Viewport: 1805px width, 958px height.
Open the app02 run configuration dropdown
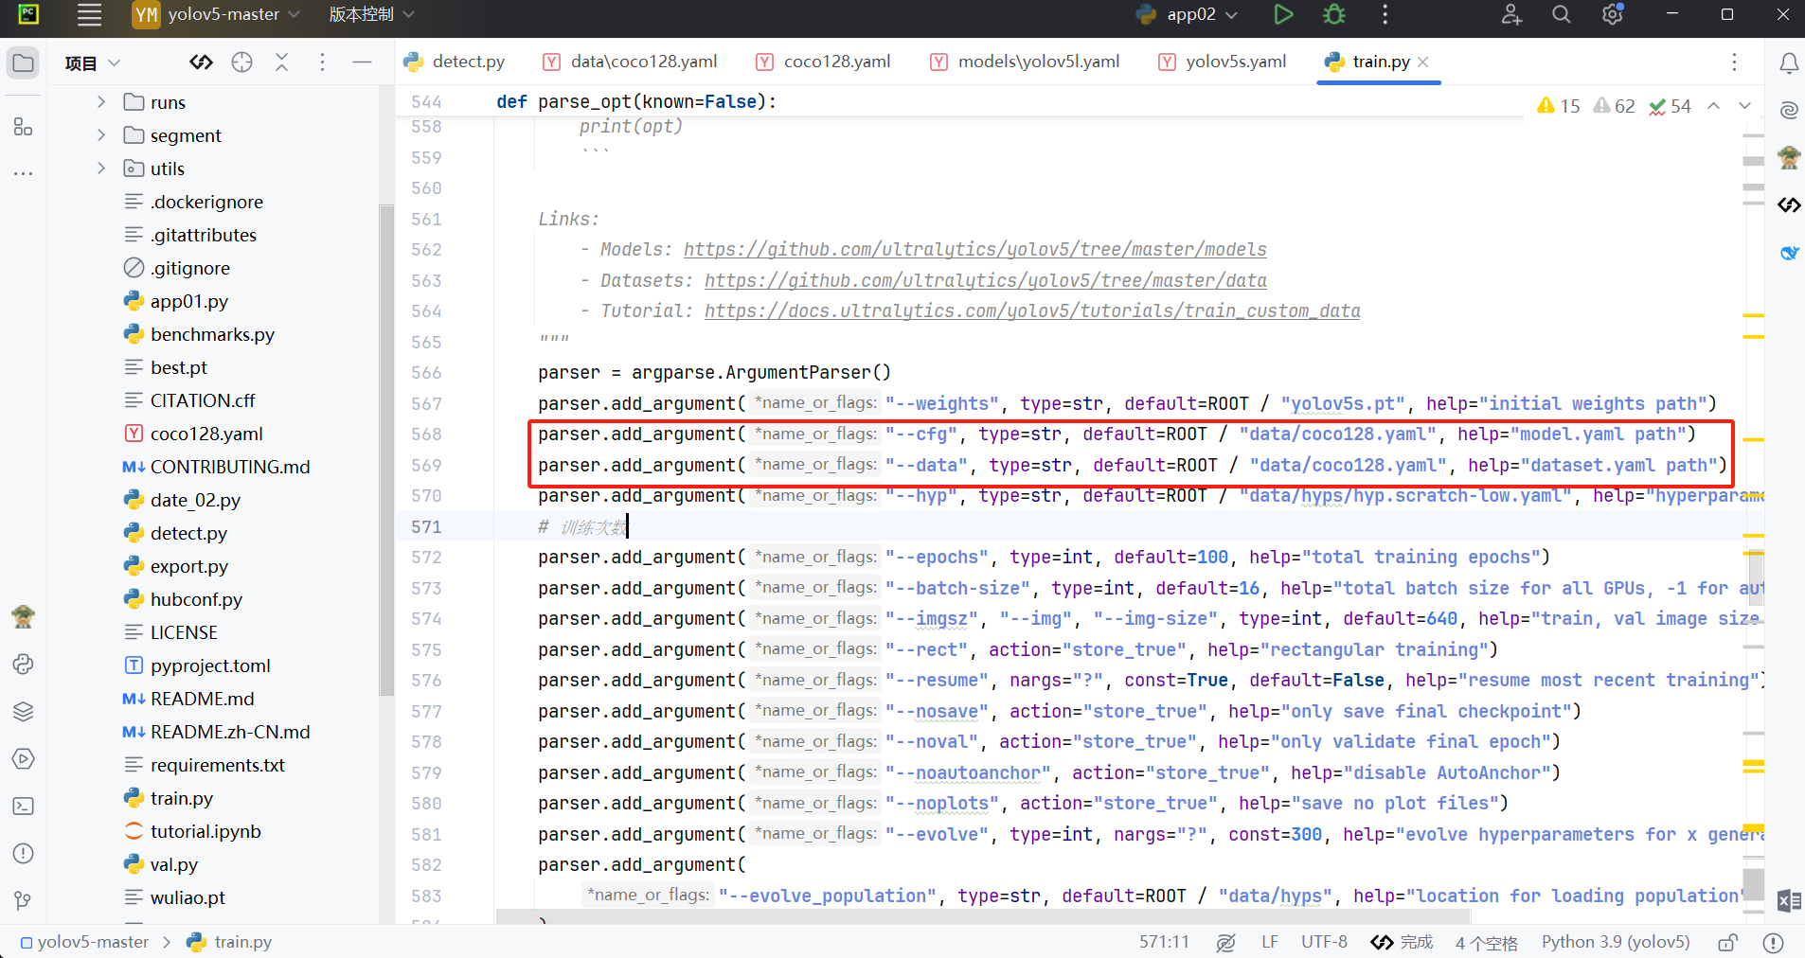1188,14
